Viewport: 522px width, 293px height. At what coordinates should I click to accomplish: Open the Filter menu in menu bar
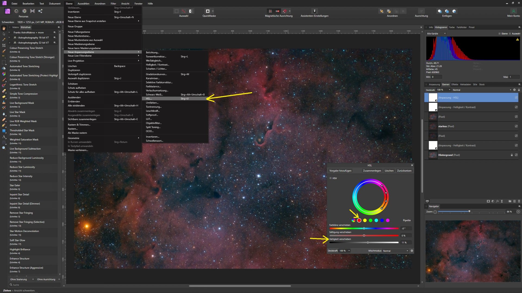113,4
